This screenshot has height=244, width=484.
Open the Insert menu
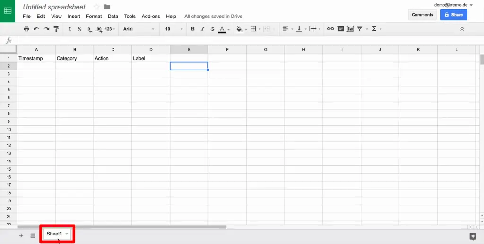tap(74, 17)
